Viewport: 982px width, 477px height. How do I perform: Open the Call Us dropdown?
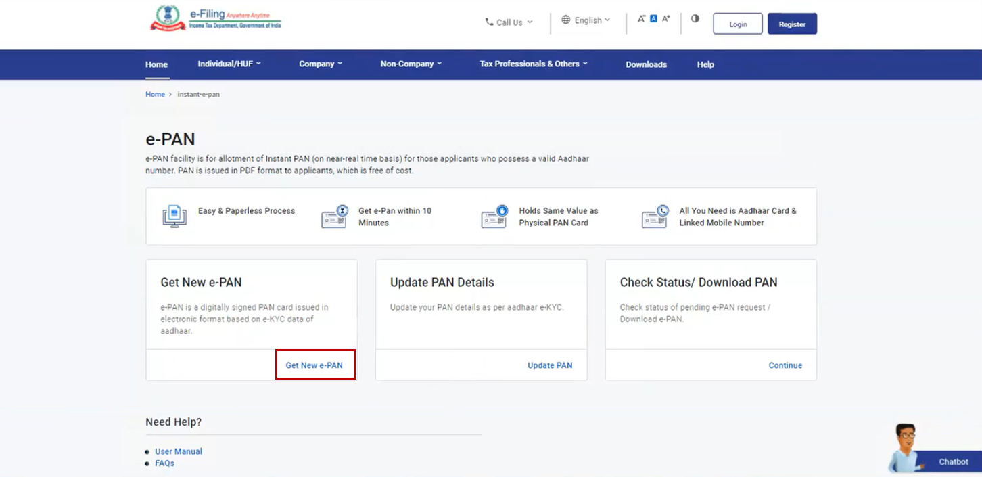508,22
